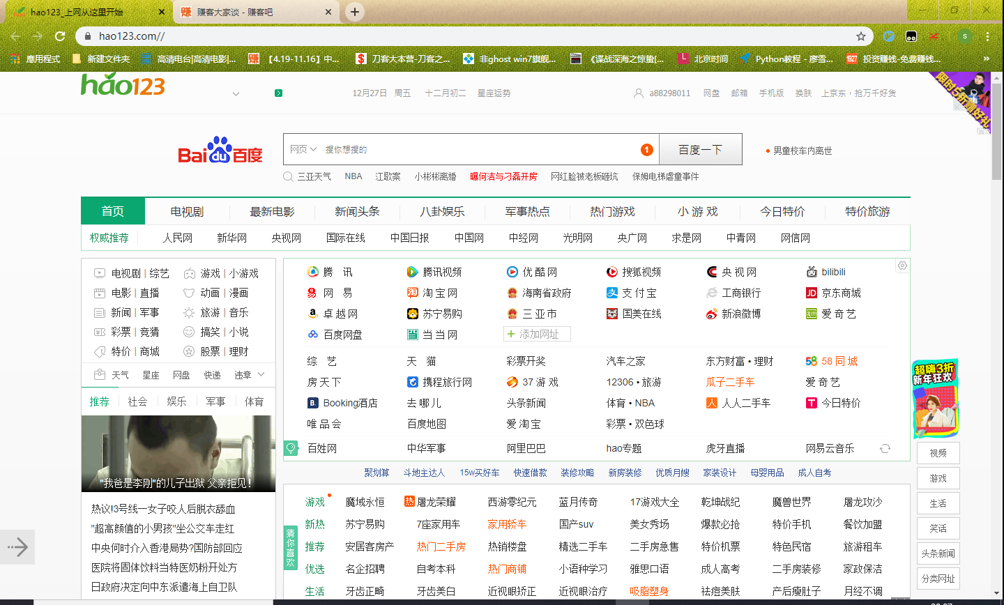Open the 新华网 link

[x=232, y=238]
